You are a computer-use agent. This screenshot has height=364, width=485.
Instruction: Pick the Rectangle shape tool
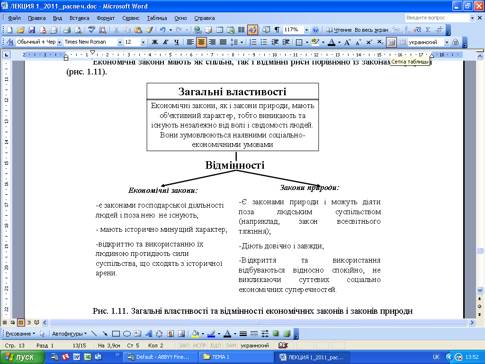pyautogui.click(x=116, y=334)
